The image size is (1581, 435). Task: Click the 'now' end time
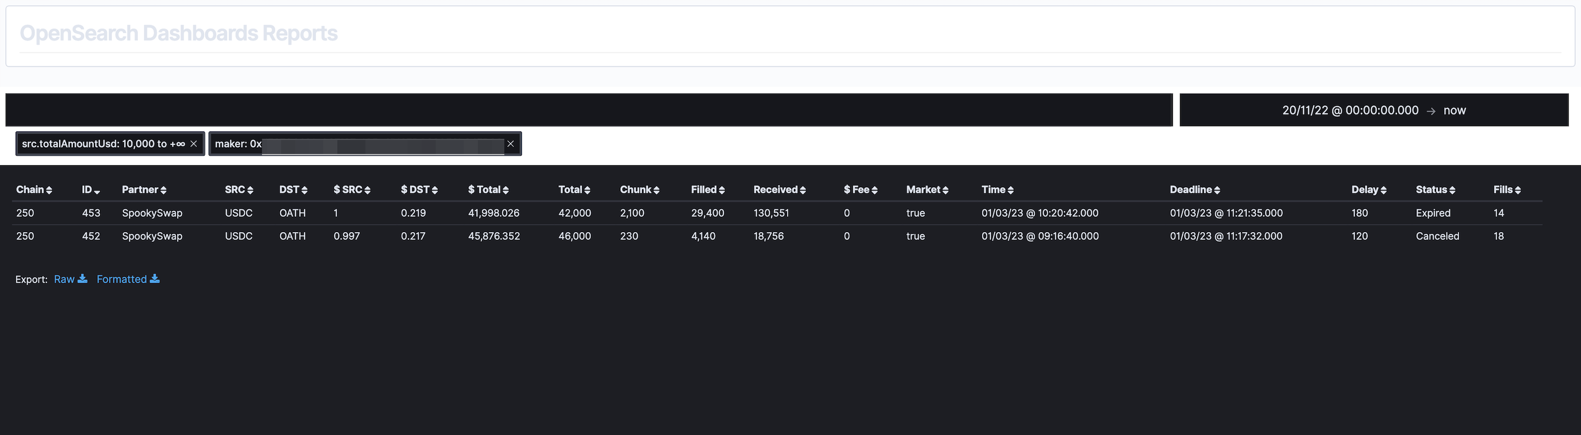pyautogui.click(x=1454, y=111)
